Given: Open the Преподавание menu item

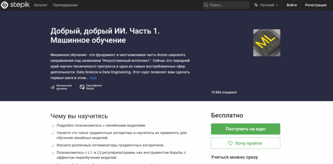Looking at the screenshot, I should click(65, 5).
